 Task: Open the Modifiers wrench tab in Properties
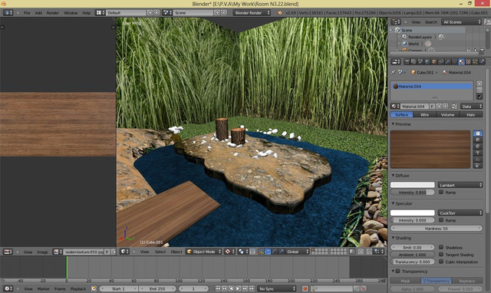448,62
